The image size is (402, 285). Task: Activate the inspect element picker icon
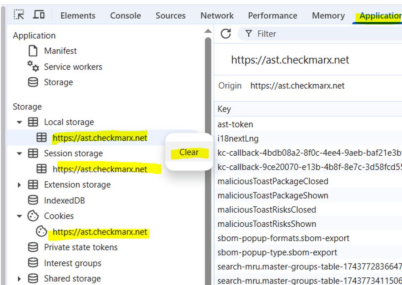[x=19, y=15]
